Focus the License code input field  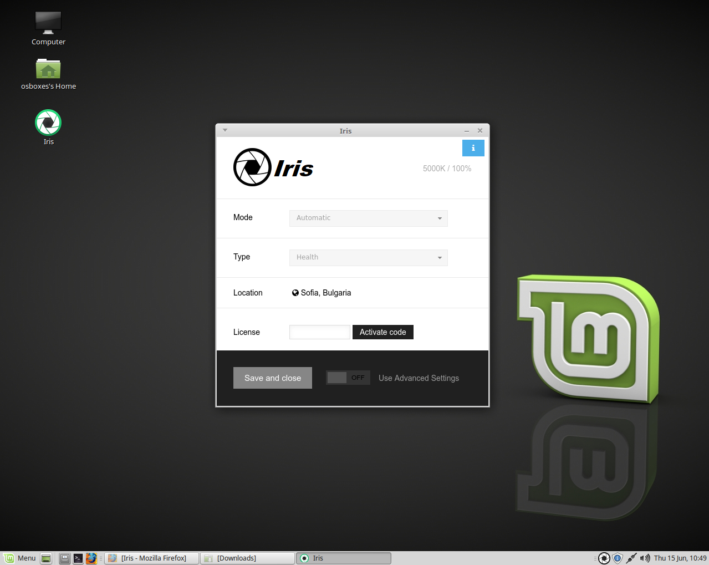pyautogui.click(x=320, y=332)
